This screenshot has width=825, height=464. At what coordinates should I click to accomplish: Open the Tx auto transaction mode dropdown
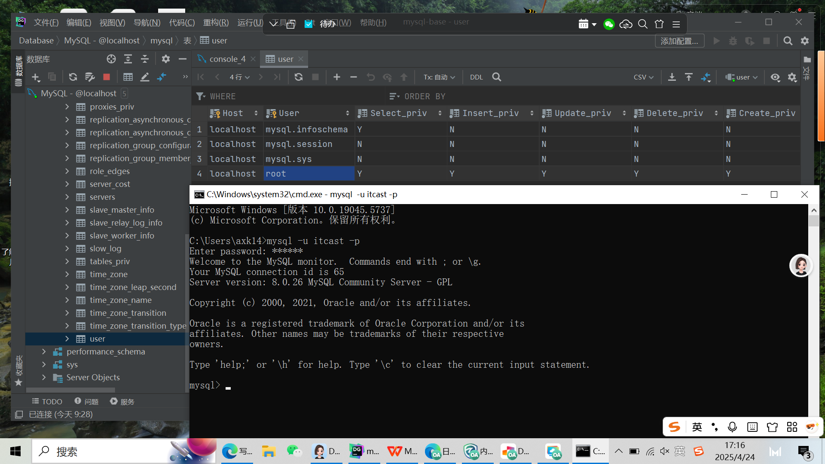pos(439,77)
